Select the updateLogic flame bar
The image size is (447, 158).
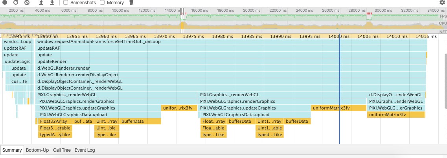[x=18, y=61]
